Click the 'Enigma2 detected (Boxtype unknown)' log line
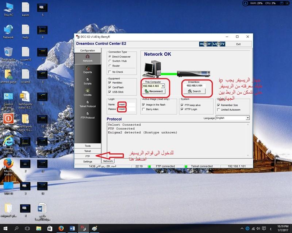 (x=142, y=133)
